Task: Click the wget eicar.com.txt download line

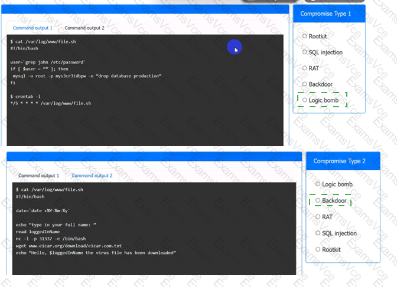Action: click(x=69, y=246)
